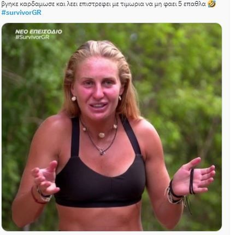The image size is (236, 235).
Task: Open the #survivorGR hashtag link
Action: point(21,13)
